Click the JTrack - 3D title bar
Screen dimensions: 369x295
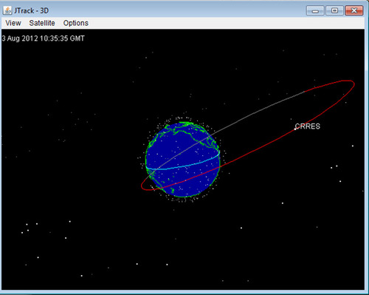[157, 10]
